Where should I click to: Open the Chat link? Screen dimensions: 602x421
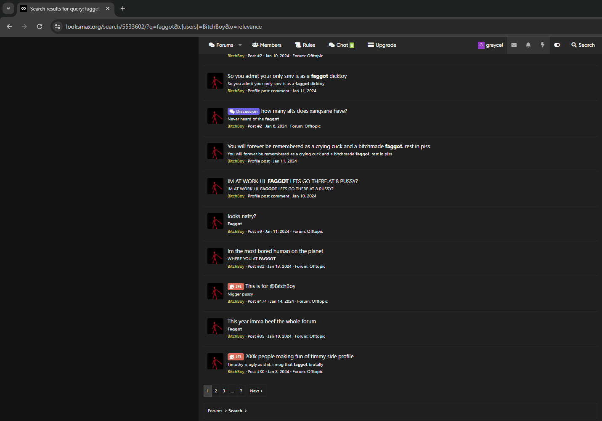341,45
